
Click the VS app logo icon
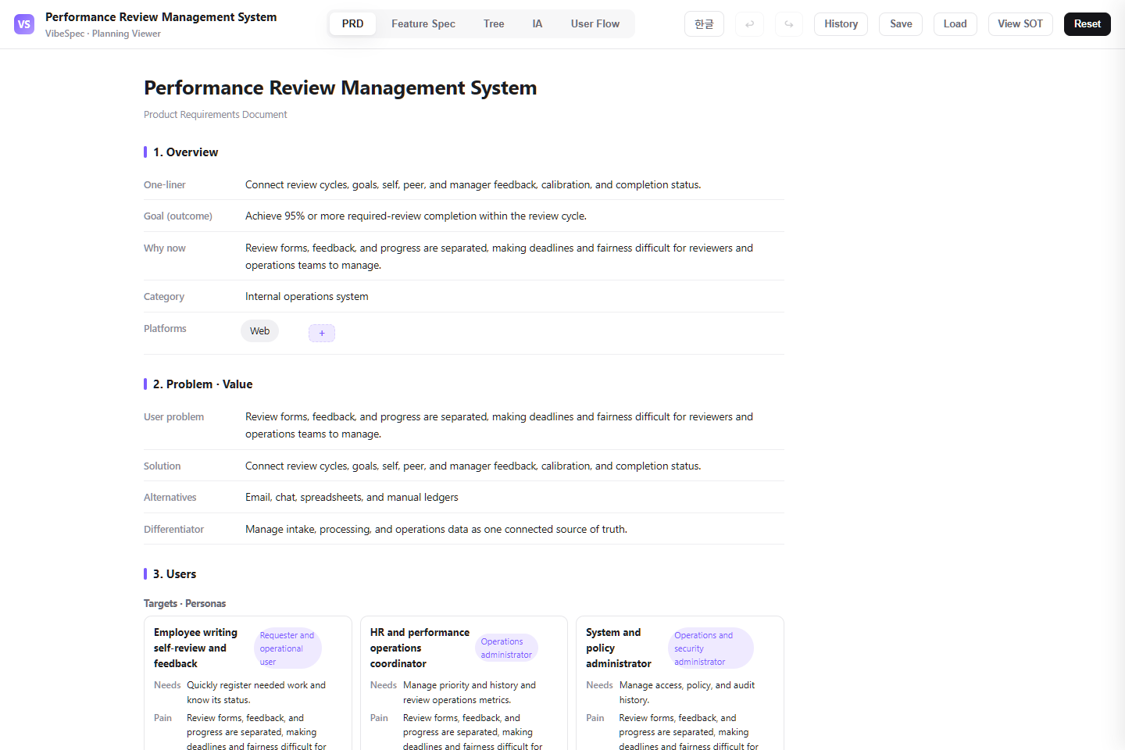click(24, 24)
